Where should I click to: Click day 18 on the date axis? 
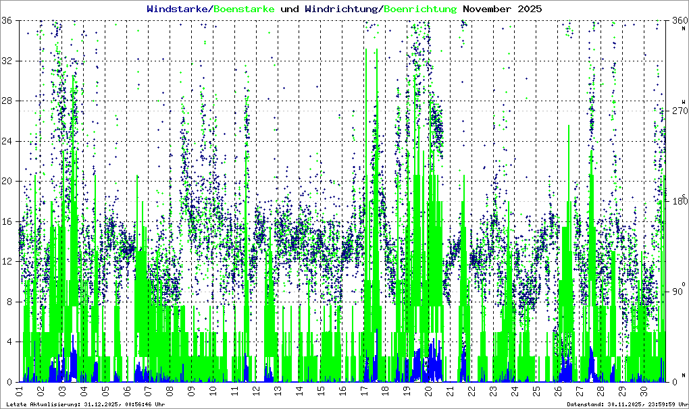(x=386, y=391)
